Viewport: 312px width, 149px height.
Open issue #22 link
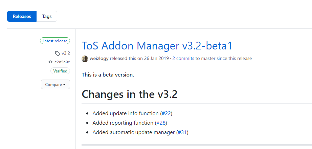coord(166,113)
